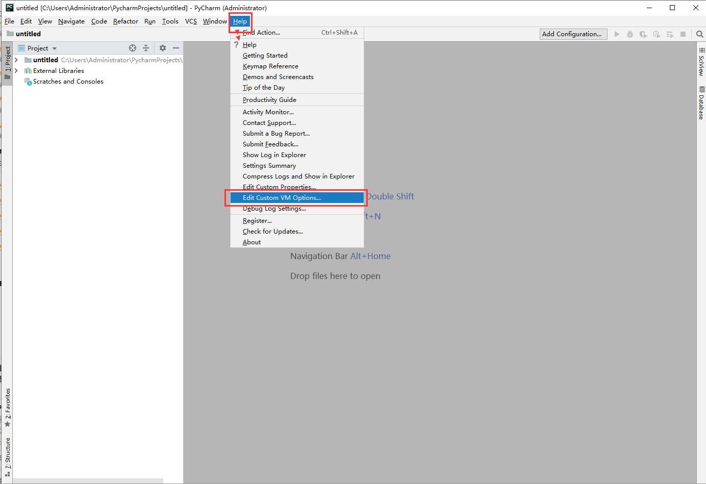Open the Navigate menu
This screenshot has width=706, height=484.
[71, 21]
